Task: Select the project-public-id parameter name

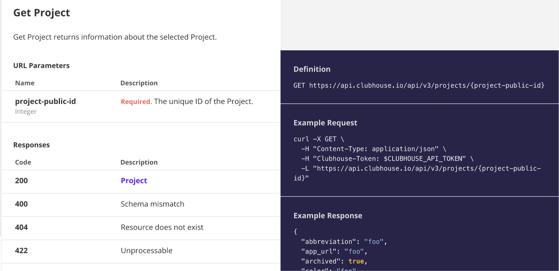Action: 45,101
